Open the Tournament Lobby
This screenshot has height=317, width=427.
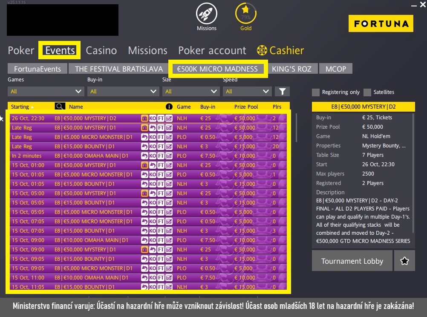352,261
